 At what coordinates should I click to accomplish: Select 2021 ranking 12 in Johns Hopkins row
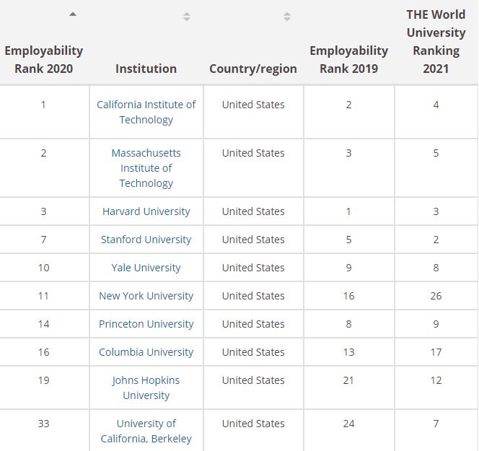436,380
